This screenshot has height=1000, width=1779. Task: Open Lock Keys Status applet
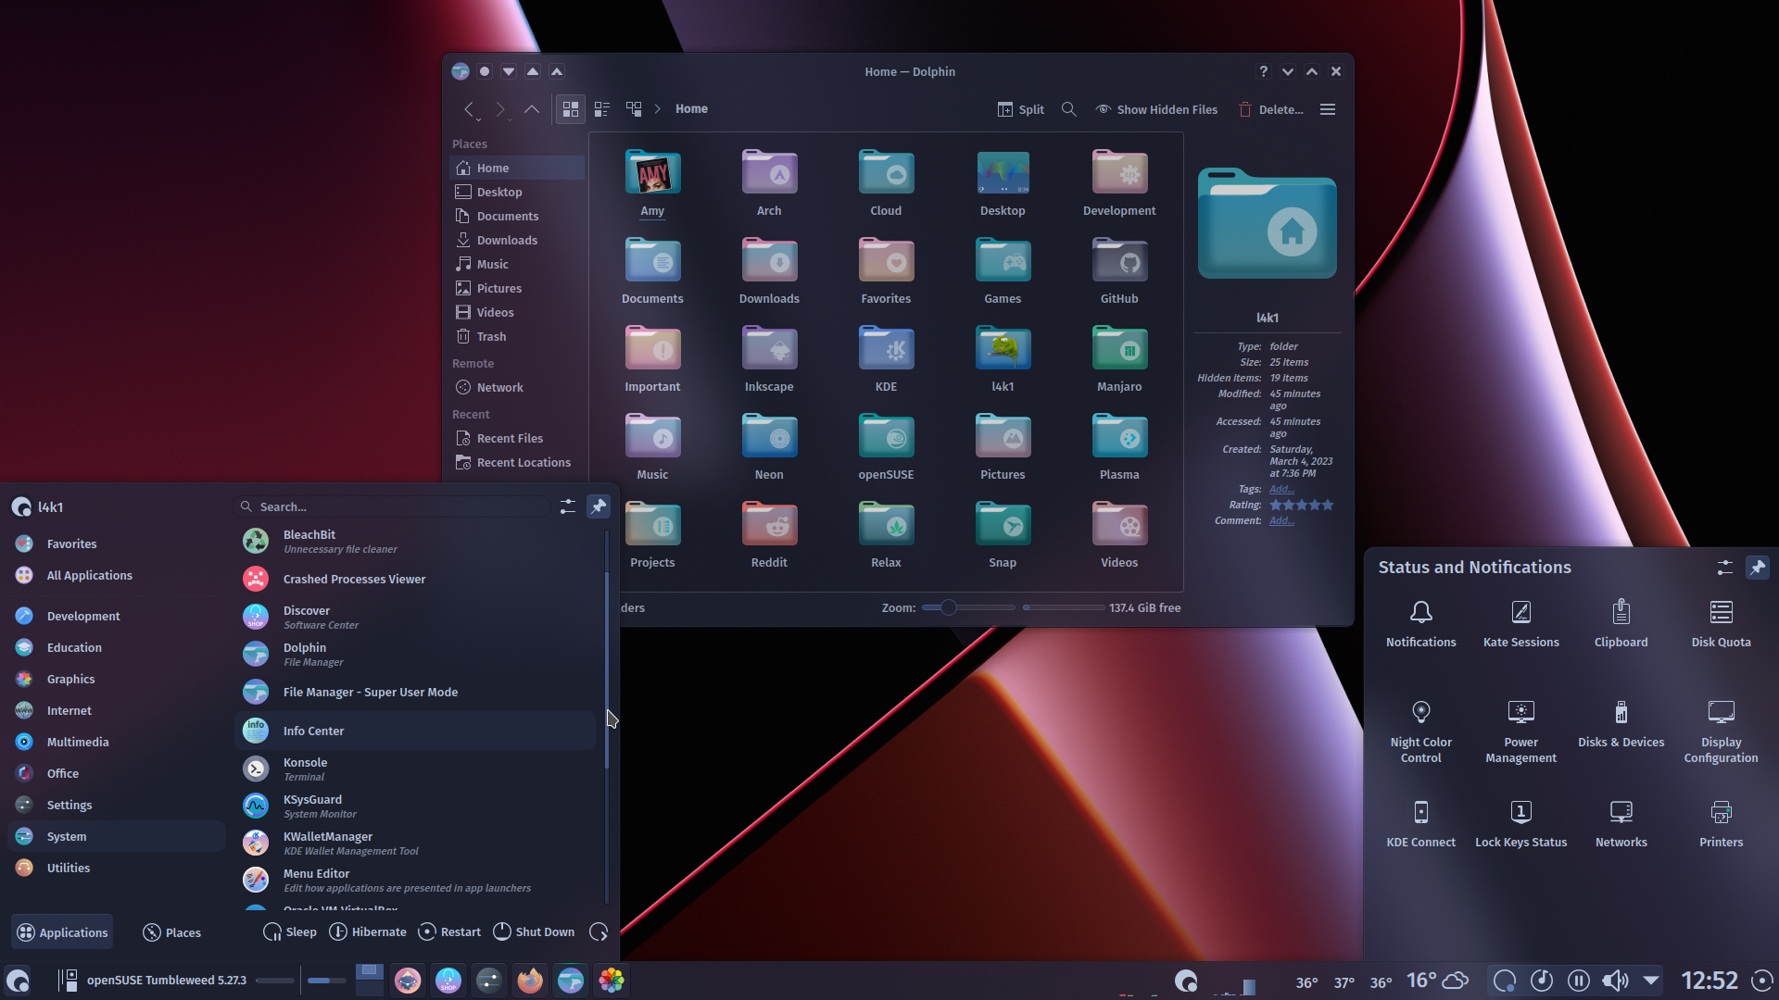click(1520, 824)
